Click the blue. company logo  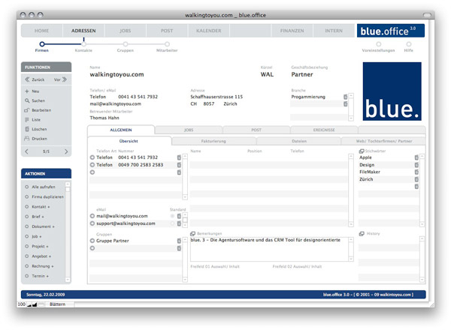[392, 91]
